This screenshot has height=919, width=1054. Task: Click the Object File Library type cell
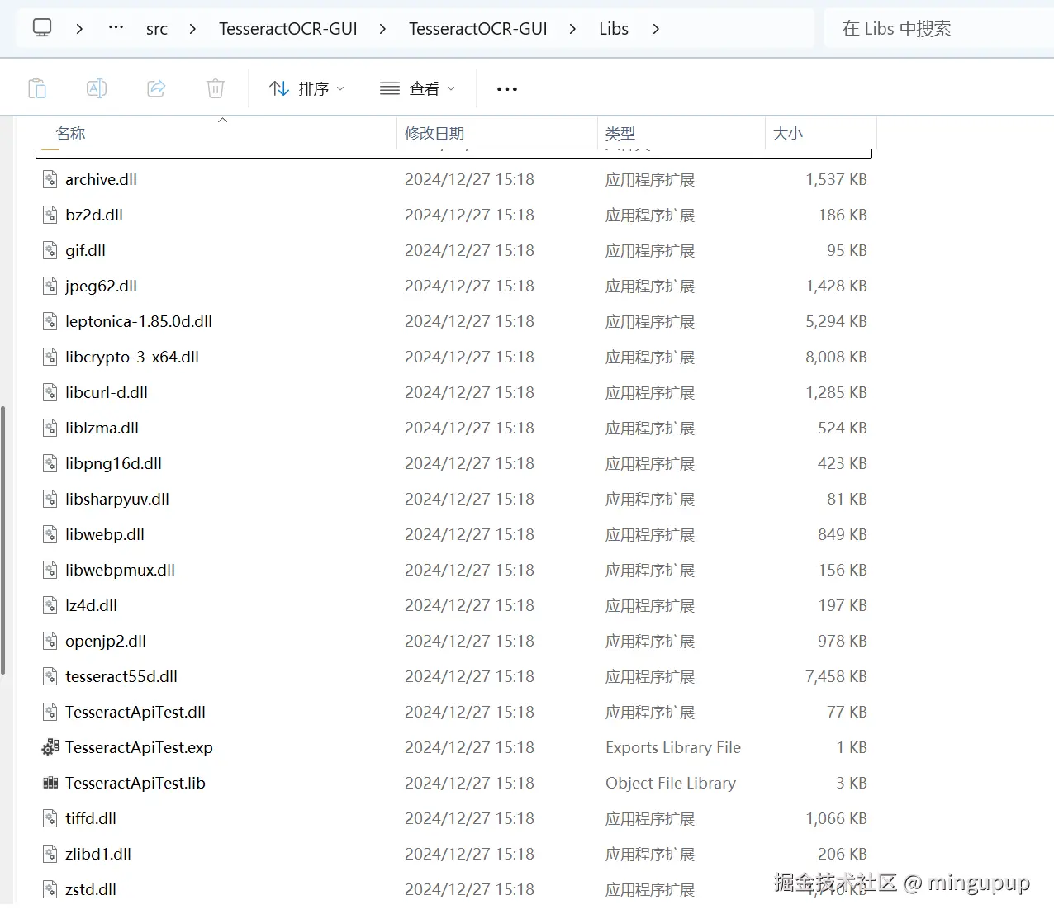(x=671, y=783)
